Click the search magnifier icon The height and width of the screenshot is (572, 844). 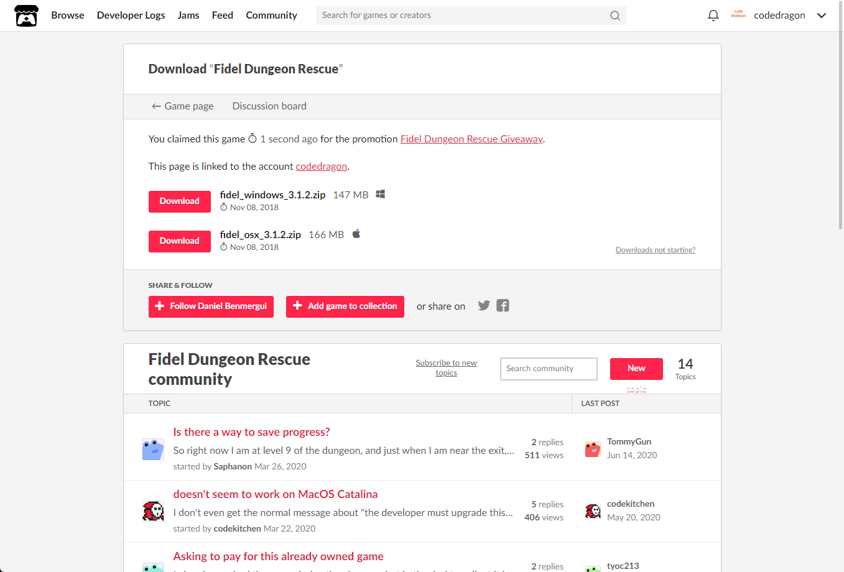click(614, 16)
